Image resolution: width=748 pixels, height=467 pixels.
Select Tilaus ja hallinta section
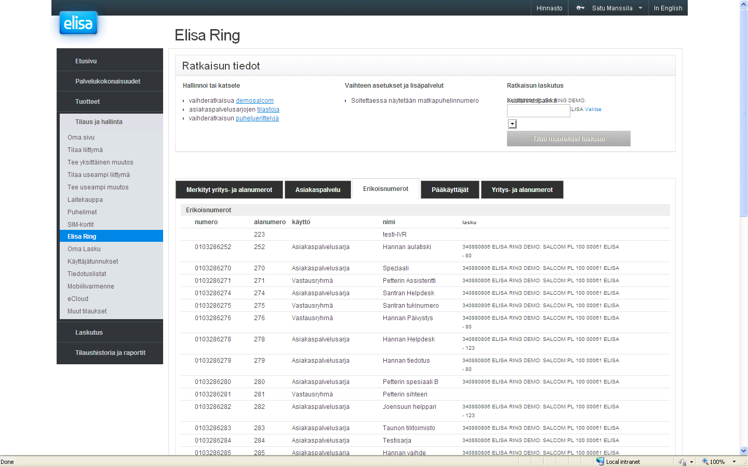click(99, 121)
